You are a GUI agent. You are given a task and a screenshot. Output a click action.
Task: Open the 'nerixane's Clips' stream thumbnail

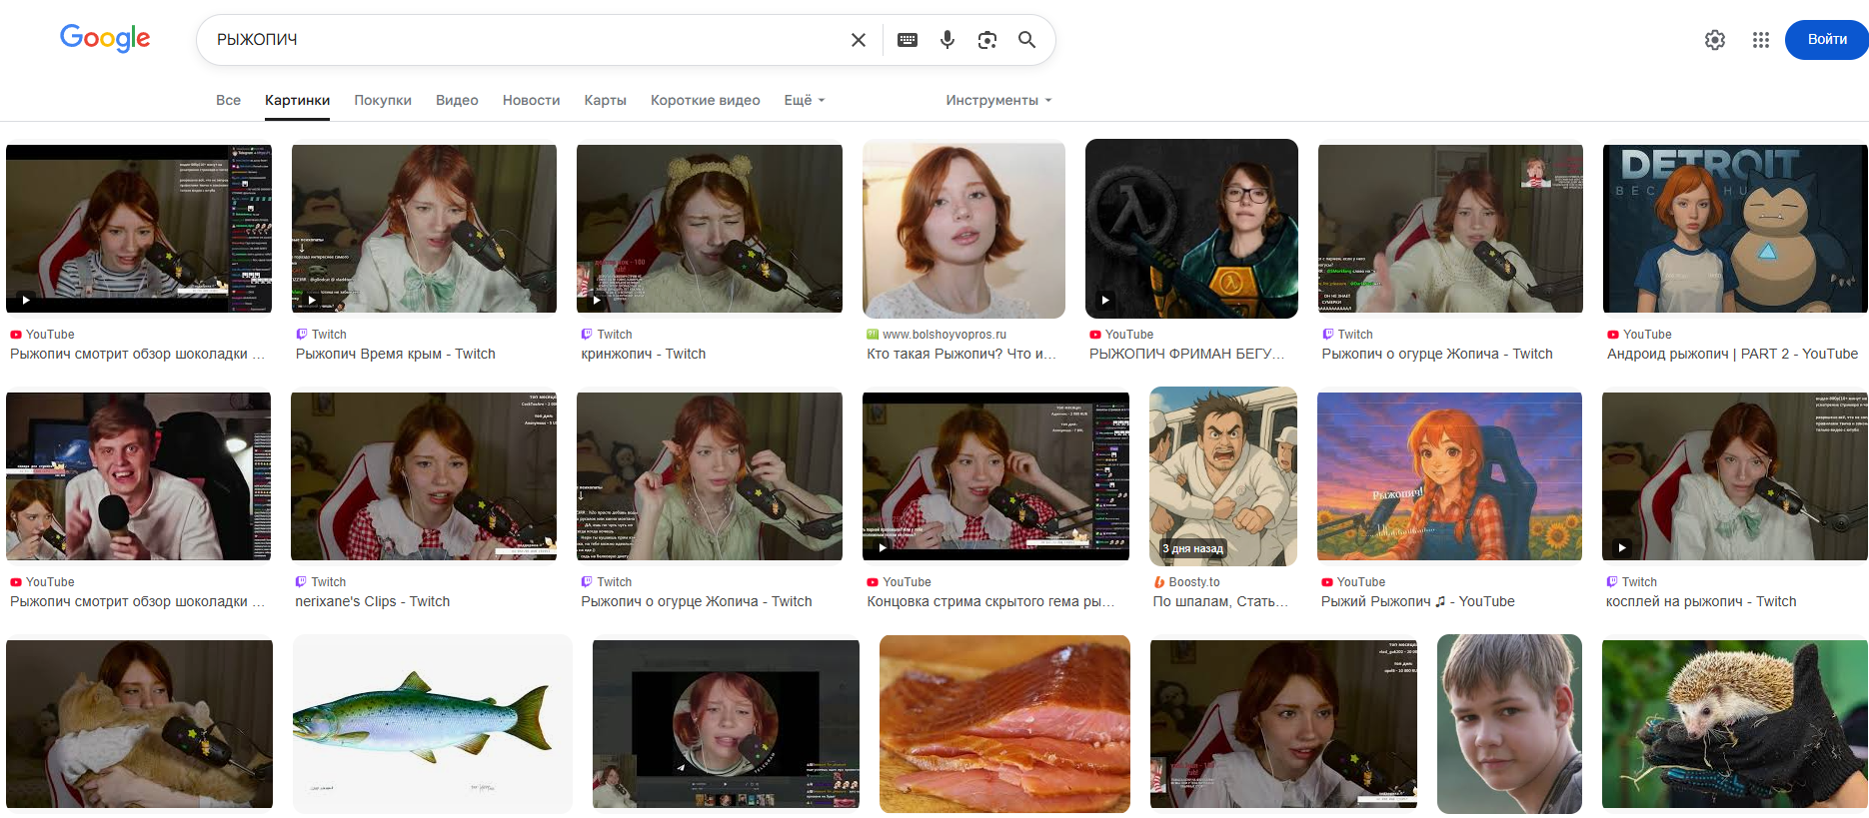424,476
